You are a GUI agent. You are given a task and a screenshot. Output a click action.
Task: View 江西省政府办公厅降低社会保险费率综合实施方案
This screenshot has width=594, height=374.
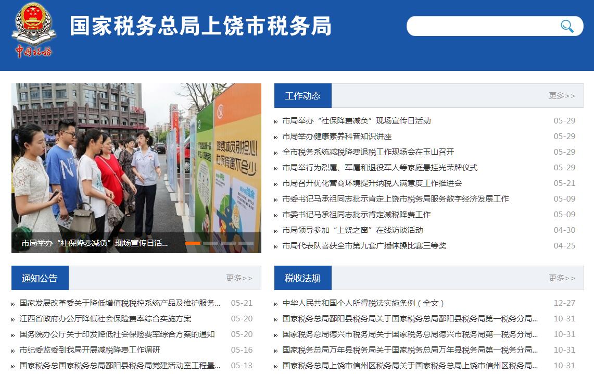point(105,319)
